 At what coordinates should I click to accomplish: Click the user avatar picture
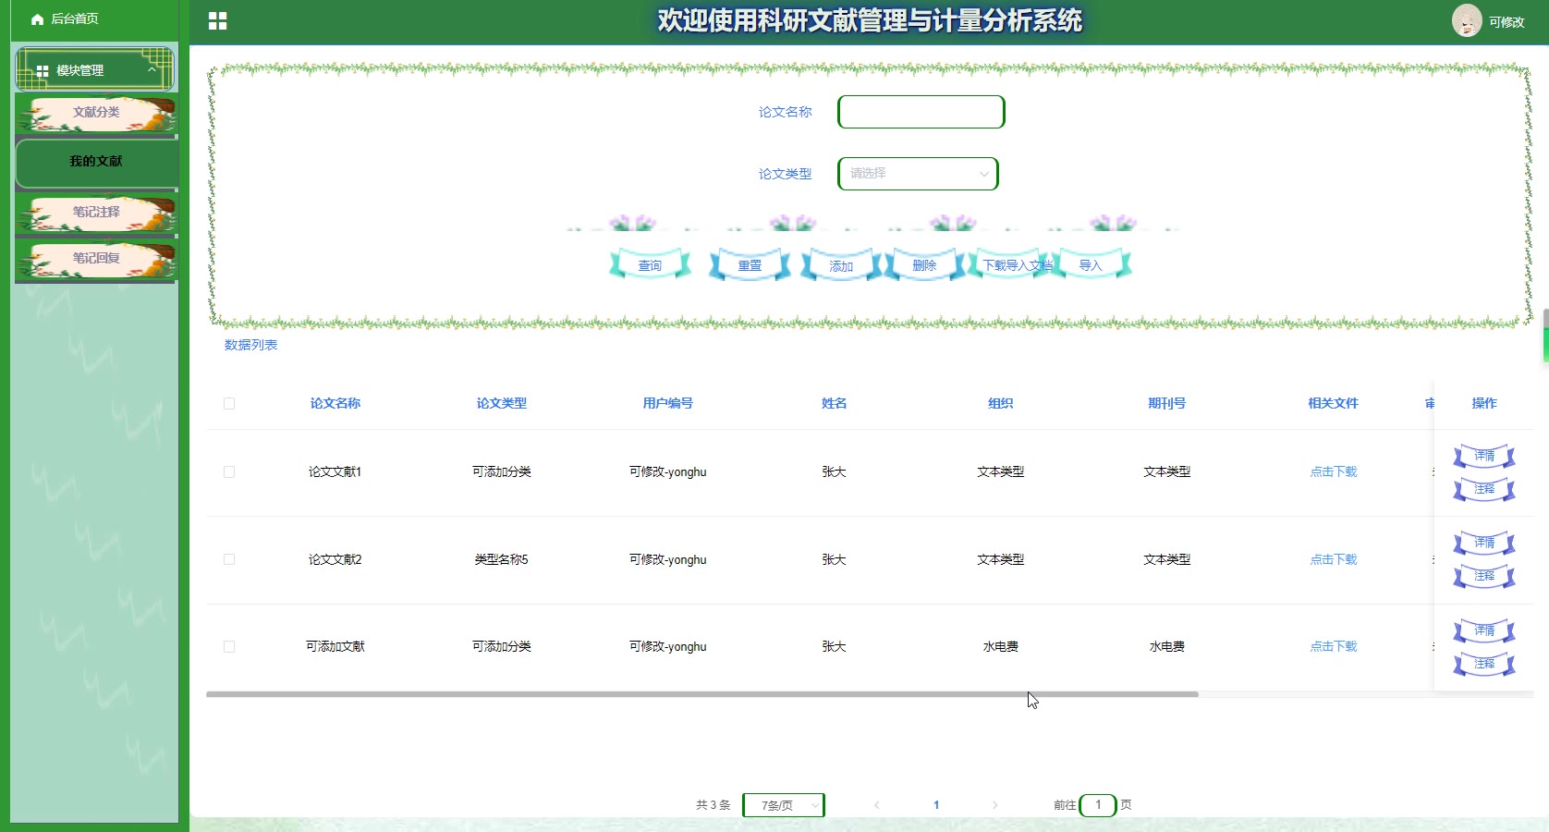coord(1466,20)
